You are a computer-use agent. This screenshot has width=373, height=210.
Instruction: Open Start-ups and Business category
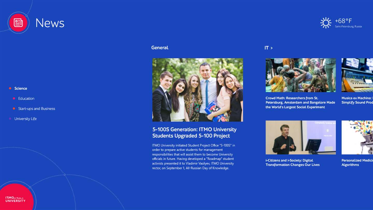coord(37,109)
